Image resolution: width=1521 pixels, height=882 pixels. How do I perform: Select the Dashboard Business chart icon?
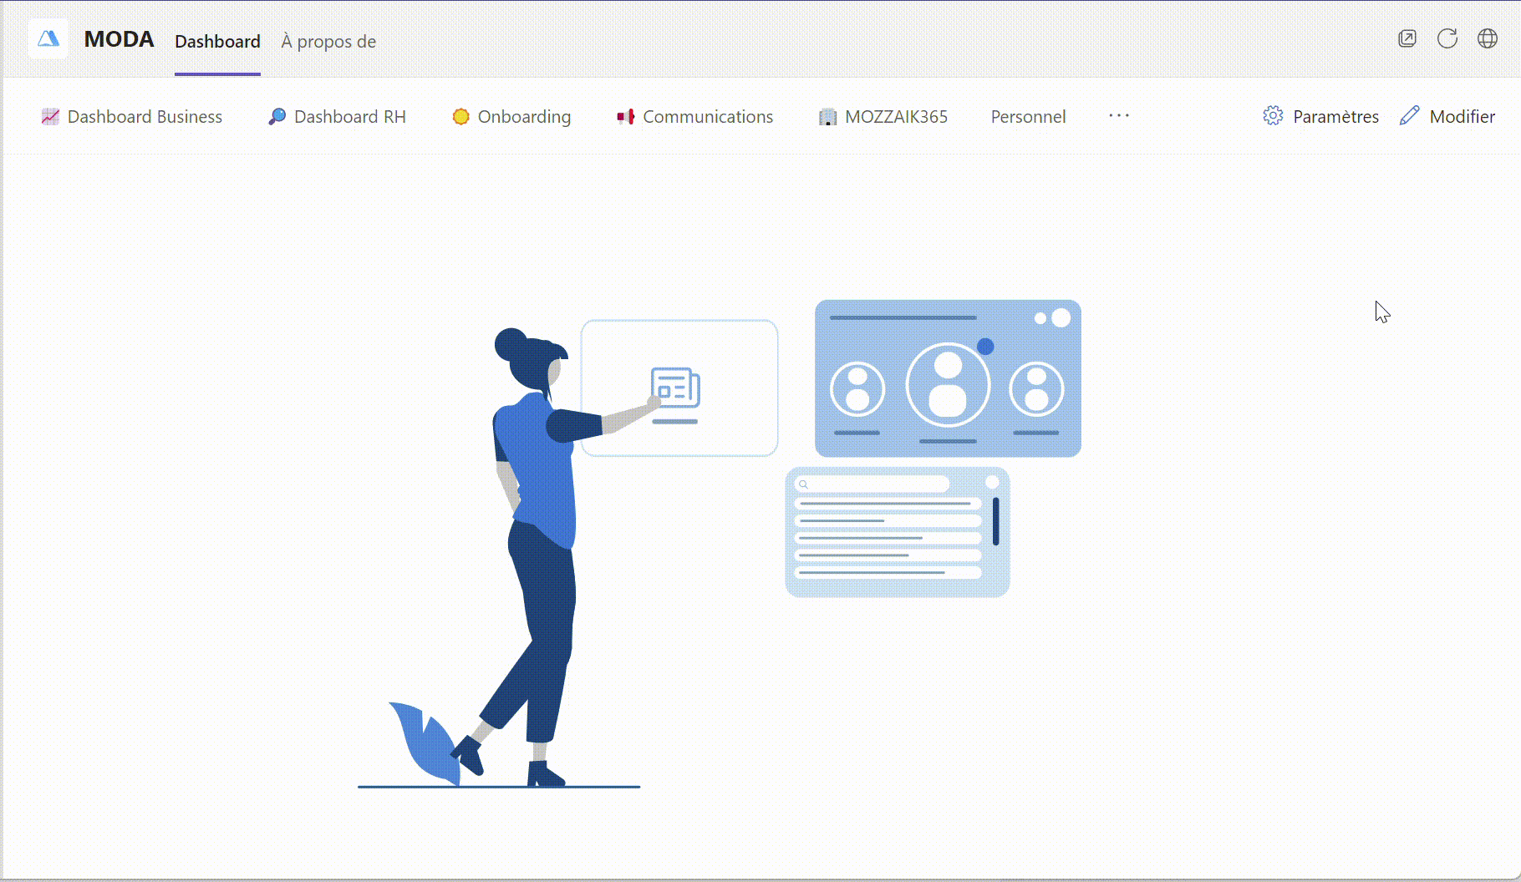click(50, 117)
